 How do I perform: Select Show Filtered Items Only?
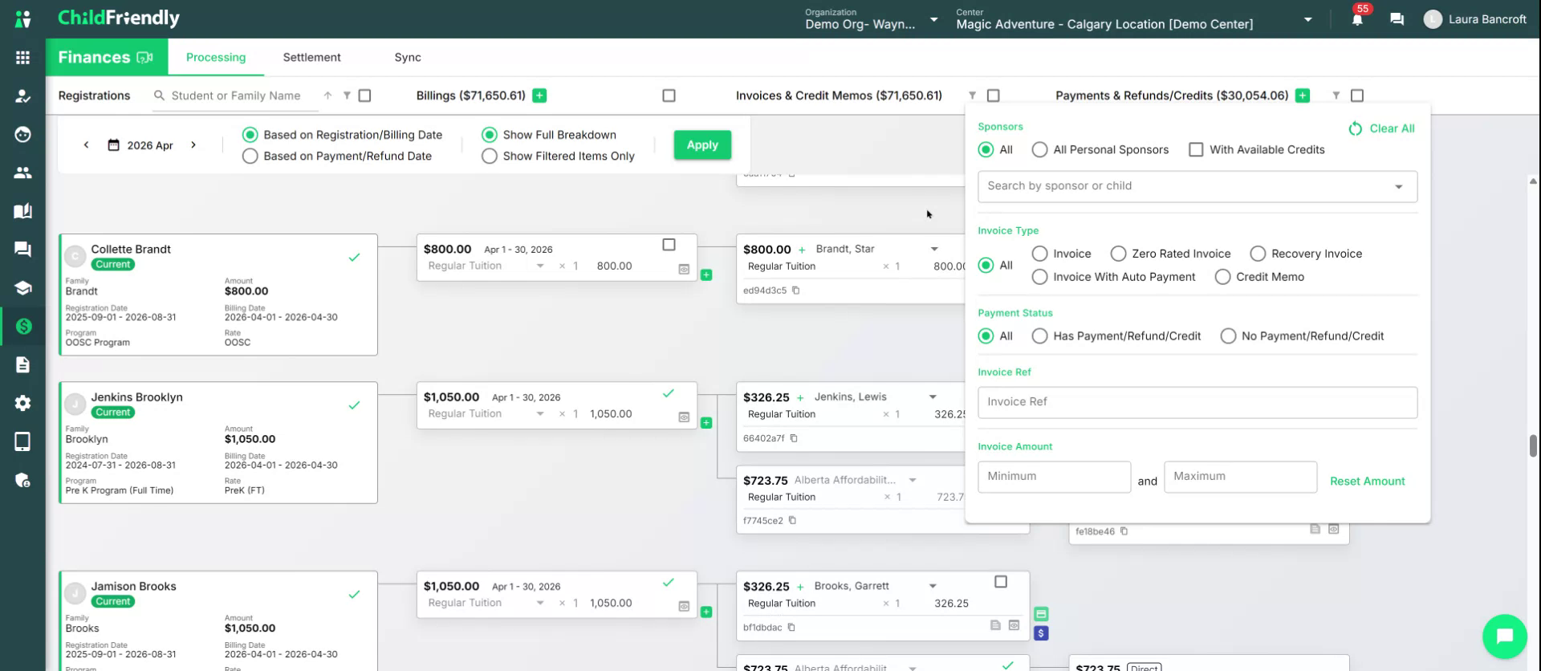click(490, 157)
